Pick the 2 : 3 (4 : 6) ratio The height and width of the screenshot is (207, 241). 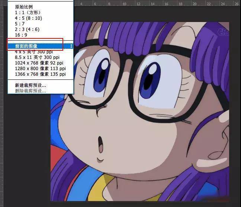[x=41, y=29]
